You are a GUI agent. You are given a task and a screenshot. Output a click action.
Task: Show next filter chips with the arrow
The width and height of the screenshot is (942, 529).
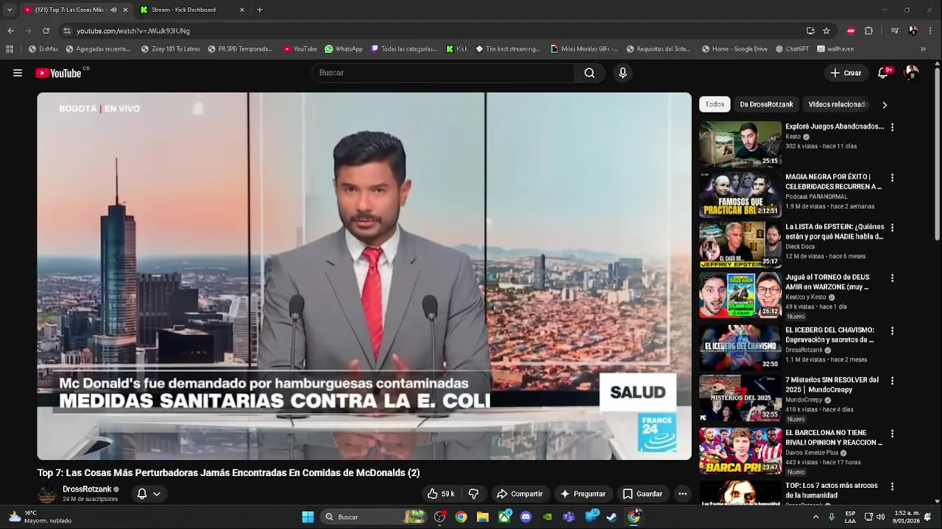click(884, 104)
